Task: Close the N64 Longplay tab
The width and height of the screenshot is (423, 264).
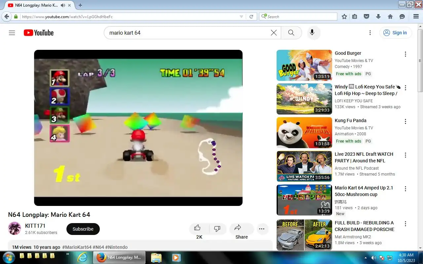Action: pyautogui.click(x=70, y=5)
